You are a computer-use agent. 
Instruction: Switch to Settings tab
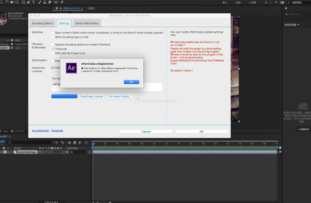point(64,23)
